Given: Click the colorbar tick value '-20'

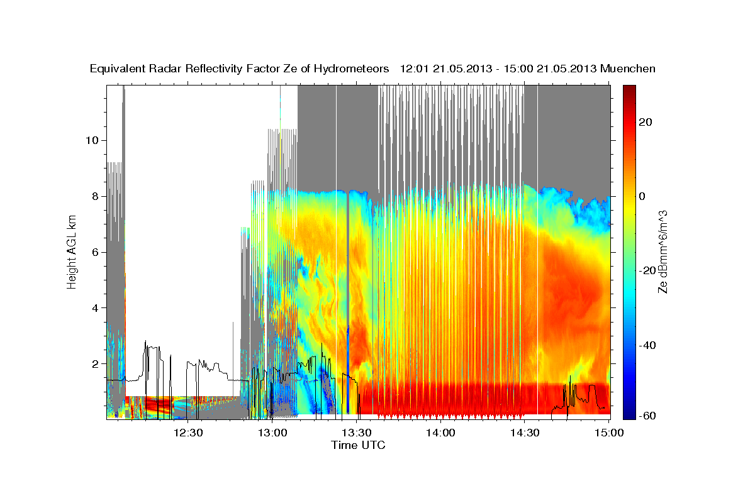Looking at the screenshot, I should point(647,270).
